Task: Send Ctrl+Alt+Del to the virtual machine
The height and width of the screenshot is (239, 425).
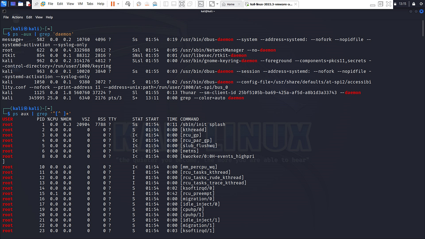Action: 128,4
